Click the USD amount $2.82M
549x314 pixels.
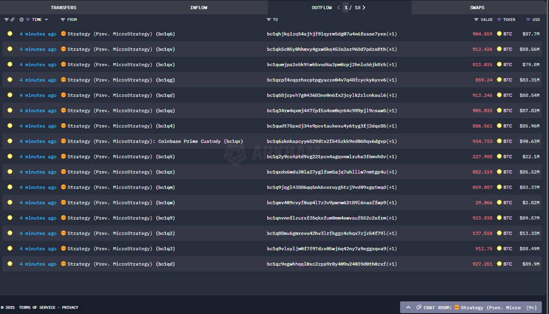(x=531, y=203)
